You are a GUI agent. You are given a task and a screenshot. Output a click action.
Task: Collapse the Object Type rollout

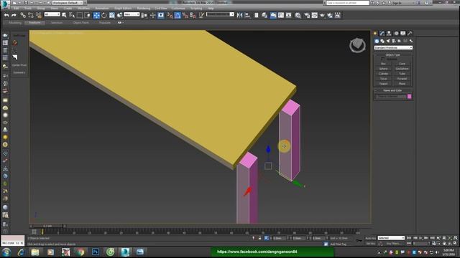pos(393,54)
